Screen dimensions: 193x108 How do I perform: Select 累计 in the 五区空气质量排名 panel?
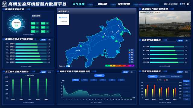(187, 40)
